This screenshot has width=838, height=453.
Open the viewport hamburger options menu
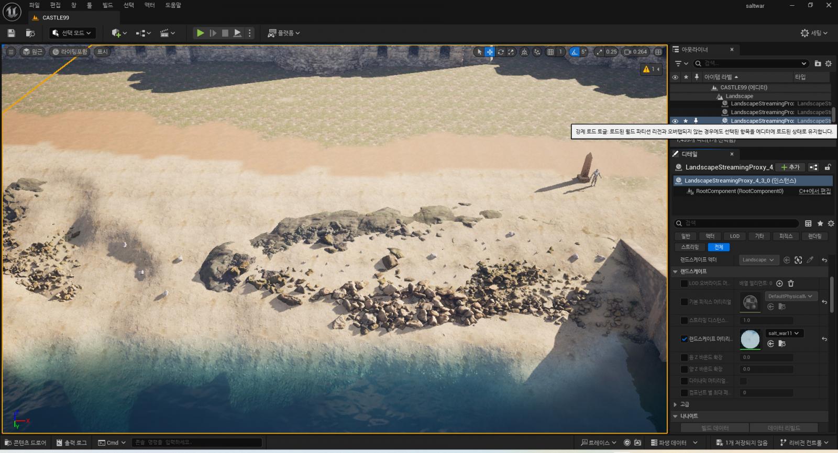(x=10, y=51)
